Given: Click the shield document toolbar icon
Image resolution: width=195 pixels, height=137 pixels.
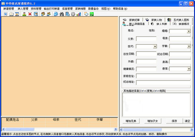Looking at the screenshot, I should click(6, 14).
